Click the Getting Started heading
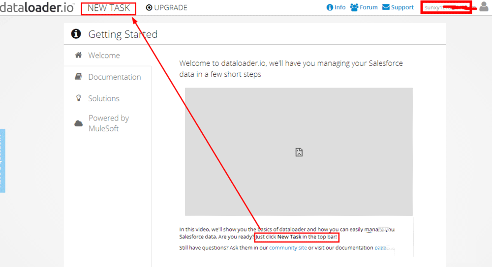 123,34
